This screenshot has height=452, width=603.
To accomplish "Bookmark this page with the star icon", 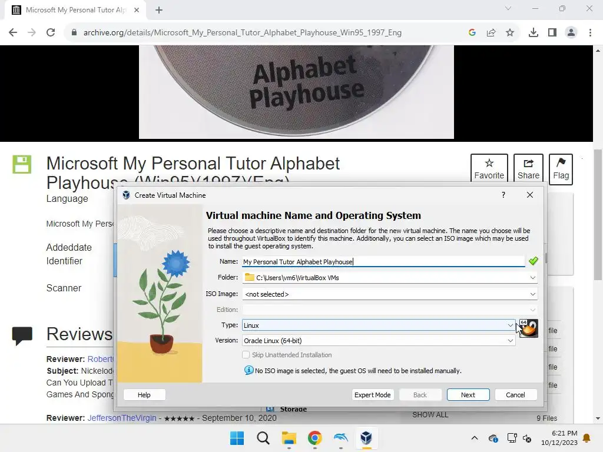I will pyautogui.click(x=510, y=33).
